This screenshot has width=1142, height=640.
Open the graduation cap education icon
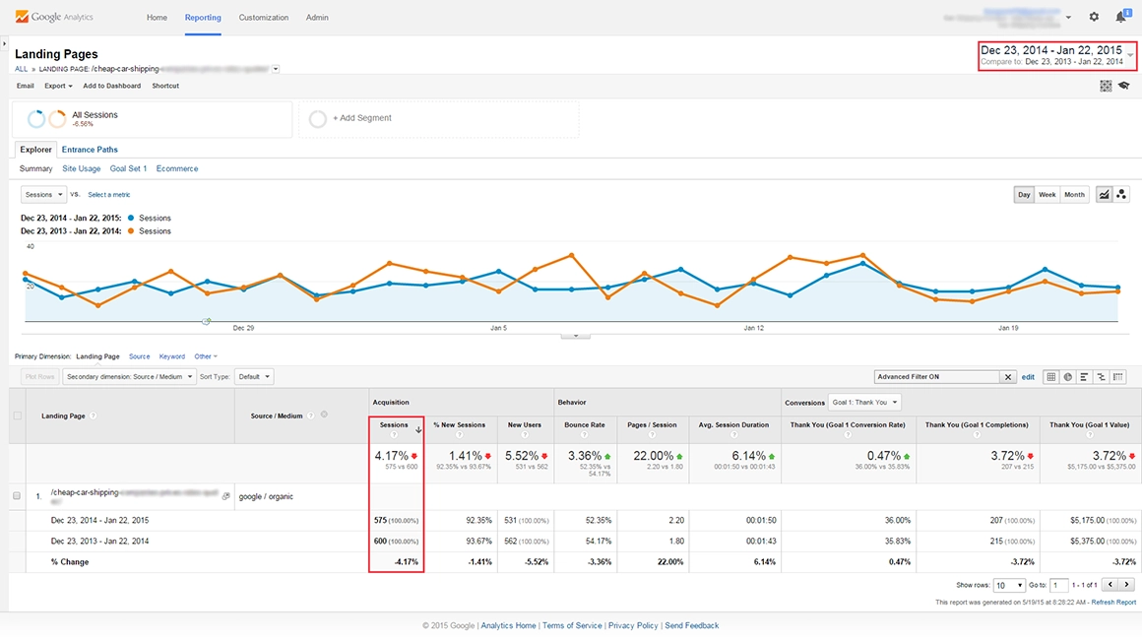point(1124,86)
